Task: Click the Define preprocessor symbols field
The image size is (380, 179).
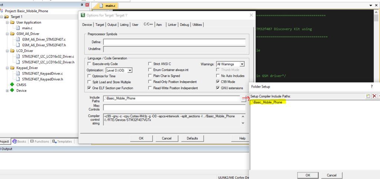Action: click(x=174, y=42)
